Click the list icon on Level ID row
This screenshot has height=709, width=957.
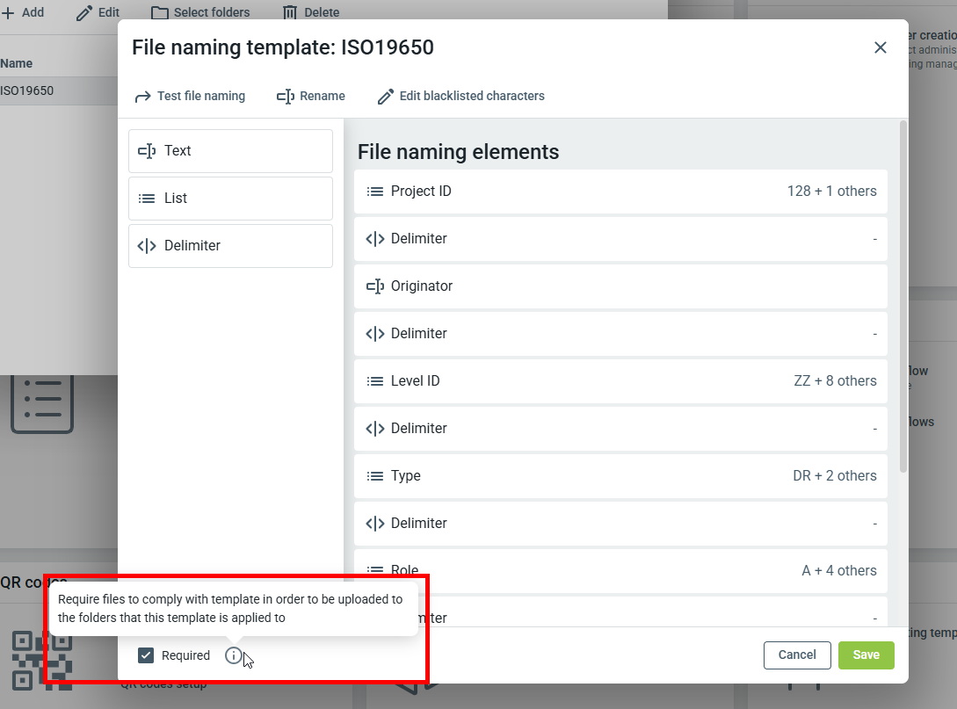375,381
